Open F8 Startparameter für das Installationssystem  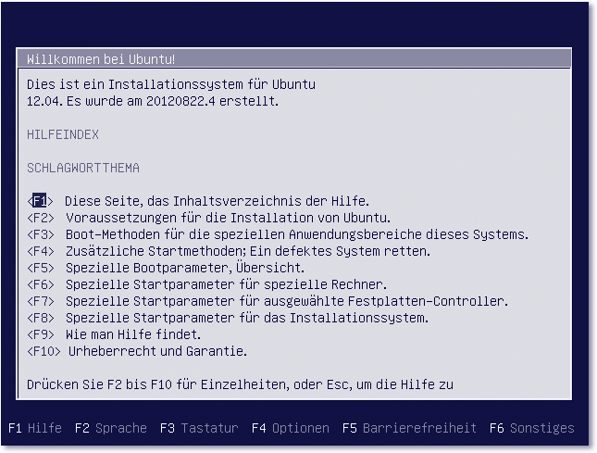click(40, 318)
